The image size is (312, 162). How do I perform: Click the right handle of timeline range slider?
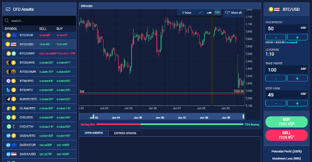click(243, 116)
